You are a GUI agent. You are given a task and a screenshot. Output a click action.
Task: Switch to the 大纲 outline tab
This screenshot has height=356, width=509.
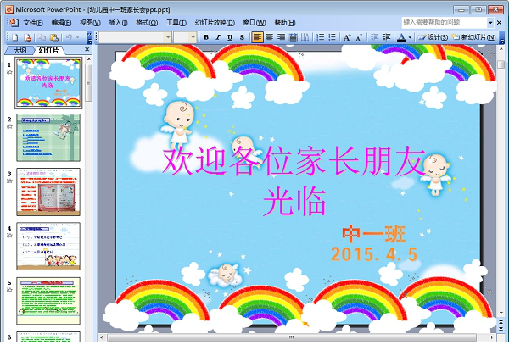tap(20, 50)
